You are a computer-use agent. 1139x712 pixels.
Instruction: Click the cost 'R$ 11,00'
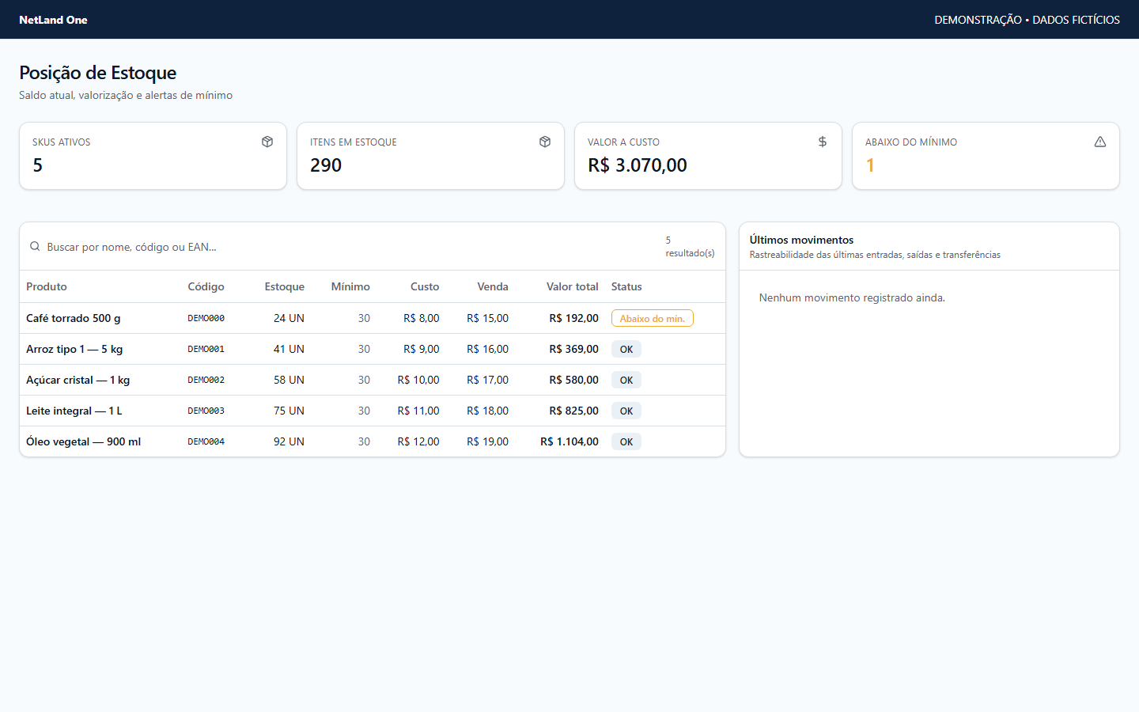click(418, 411)
